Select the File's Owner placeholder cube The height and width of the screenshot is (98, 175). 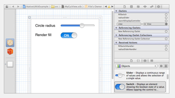(10, 43)
